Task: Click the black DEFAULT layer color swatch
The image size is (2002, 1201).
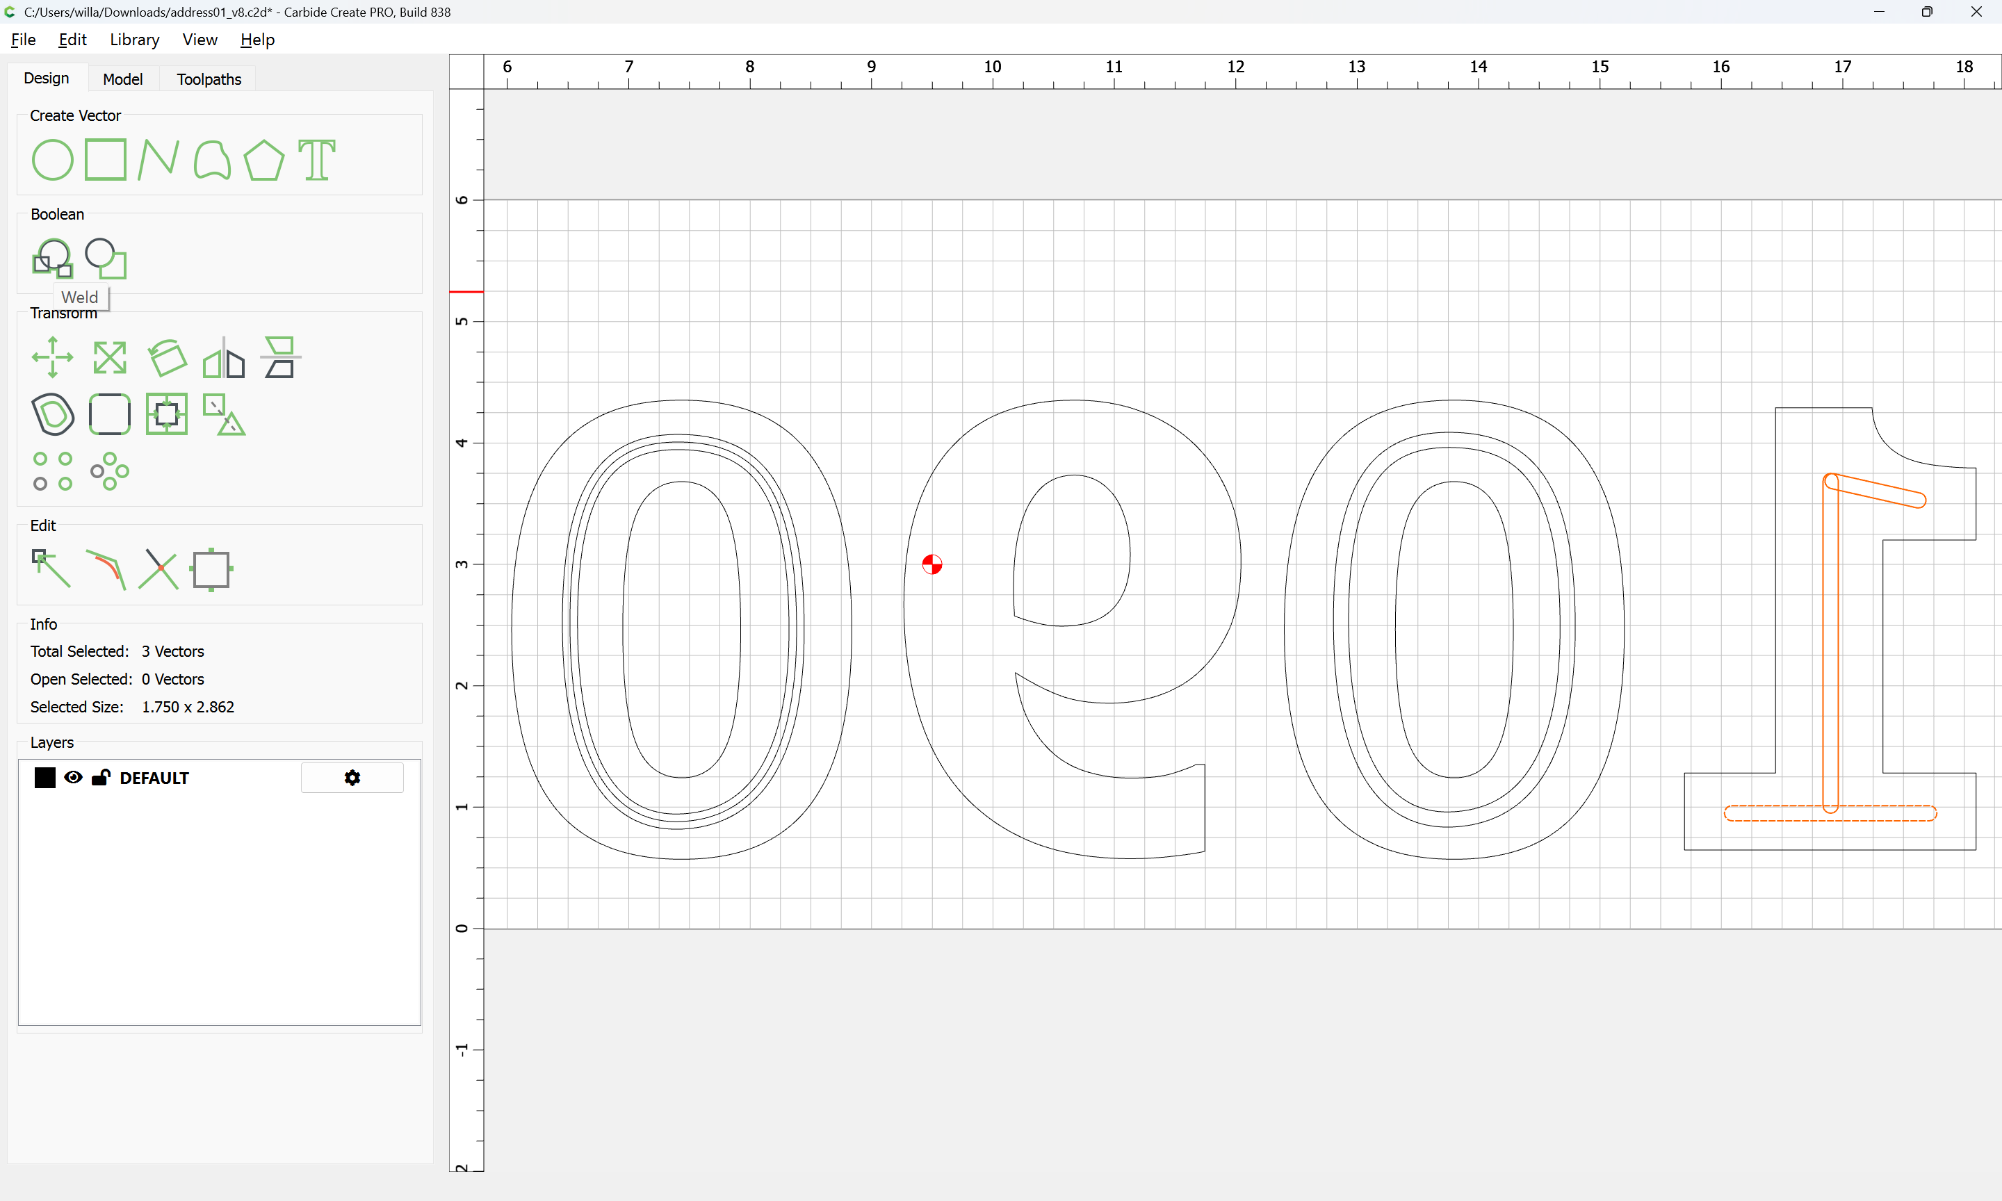Action: (45, 778)
